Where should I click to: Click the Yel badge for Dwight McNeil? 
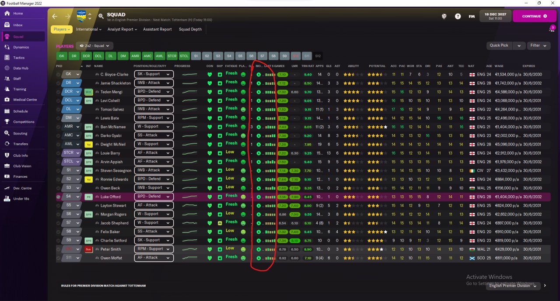click(x=88, y=145)
